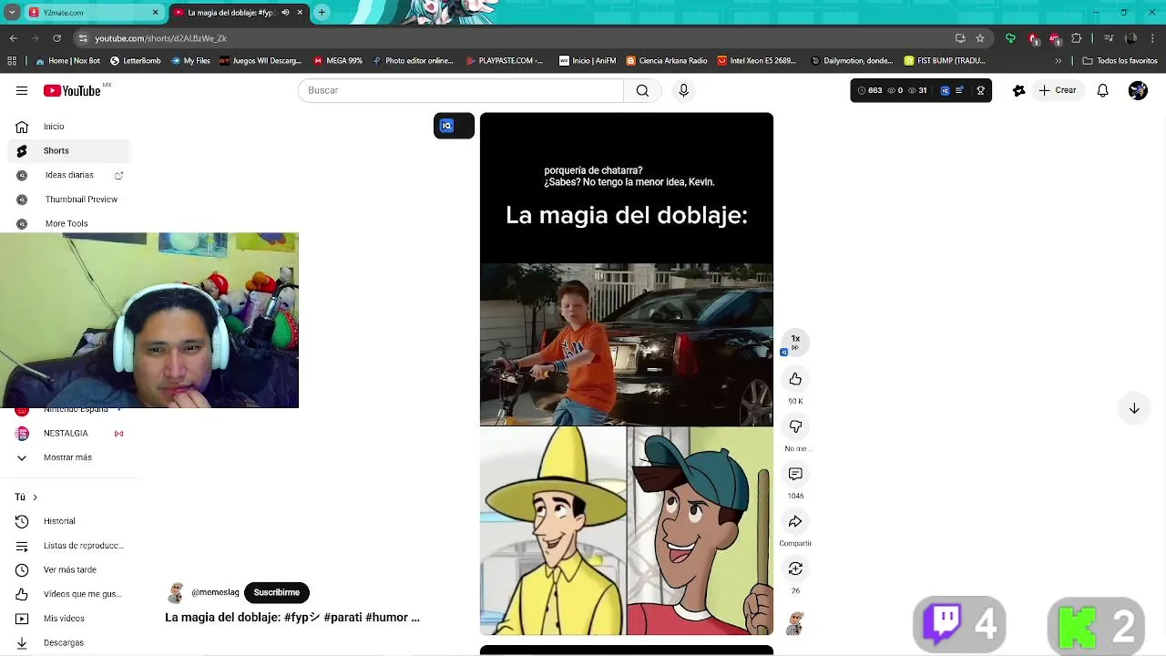Close the Y2mate.com tab

(155, 13)
